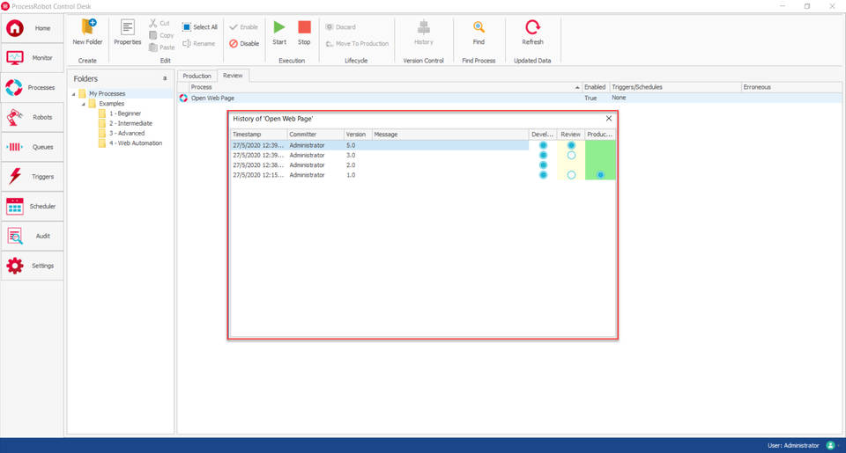Open the Triggers section
Image resolution: width=846 pixels, height=453 pixels.
point(32,176)
